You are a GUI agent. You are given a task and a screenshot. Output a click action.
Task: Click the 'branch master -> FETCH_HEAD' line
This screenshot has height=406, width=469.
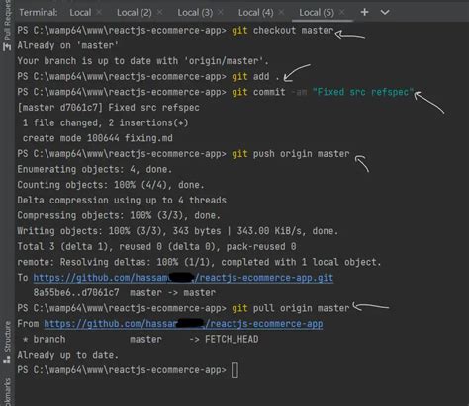pos(141,340)
